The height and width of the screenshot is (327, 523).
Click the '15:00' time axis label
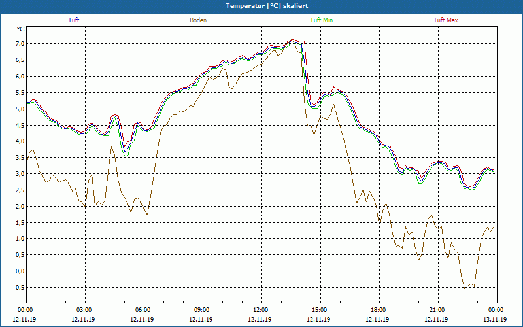click(x=319, y=309)
